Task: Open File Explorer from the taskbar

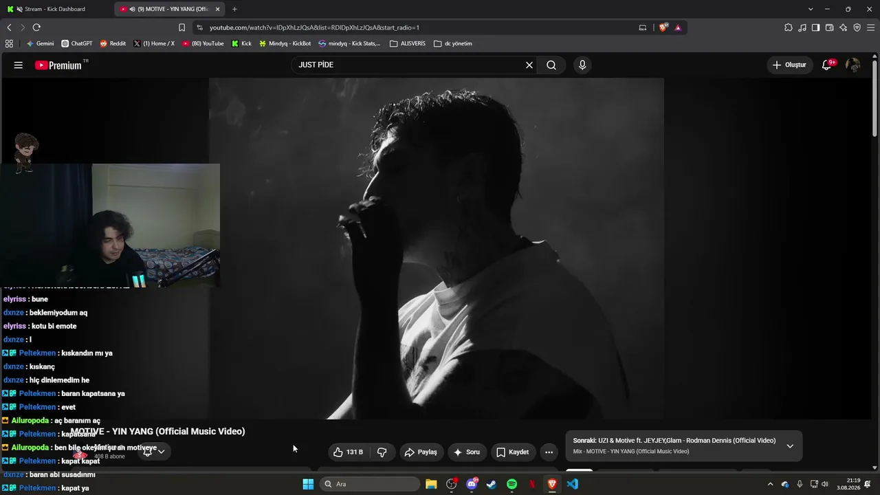Action: pyautogui.click(x=431, y=484)
